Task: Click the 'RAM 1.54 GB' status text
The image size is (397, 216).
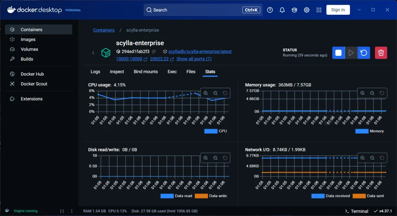Action: 95,211
